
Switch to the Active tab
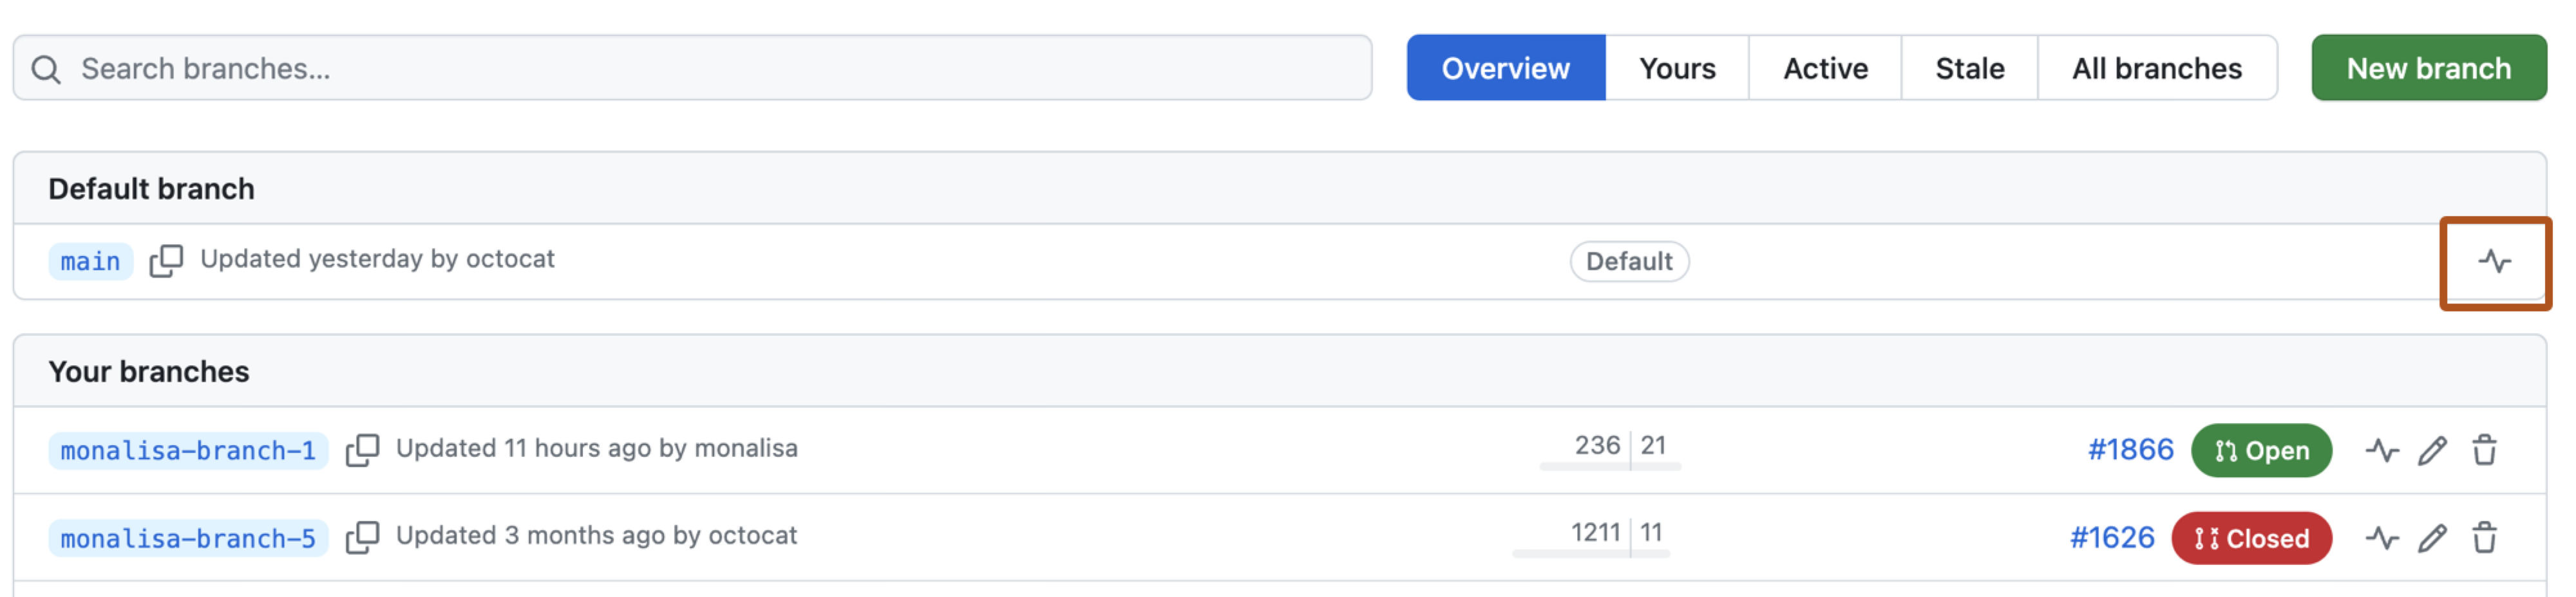pos(1825,68)
